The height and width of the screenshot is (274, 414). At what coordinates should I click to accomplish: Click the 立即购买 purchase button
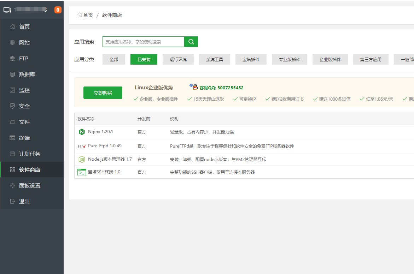coord(103,93)
